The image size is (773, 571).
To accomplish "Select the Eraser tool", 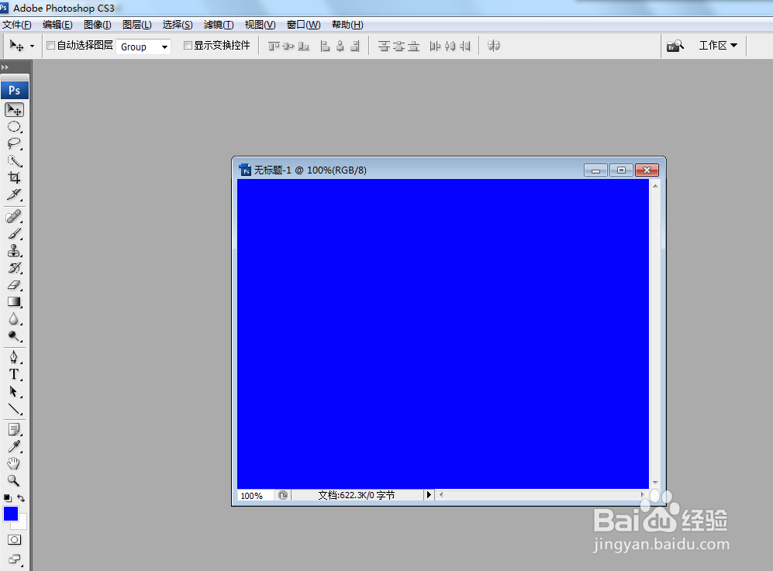I will tap(14, 285).
